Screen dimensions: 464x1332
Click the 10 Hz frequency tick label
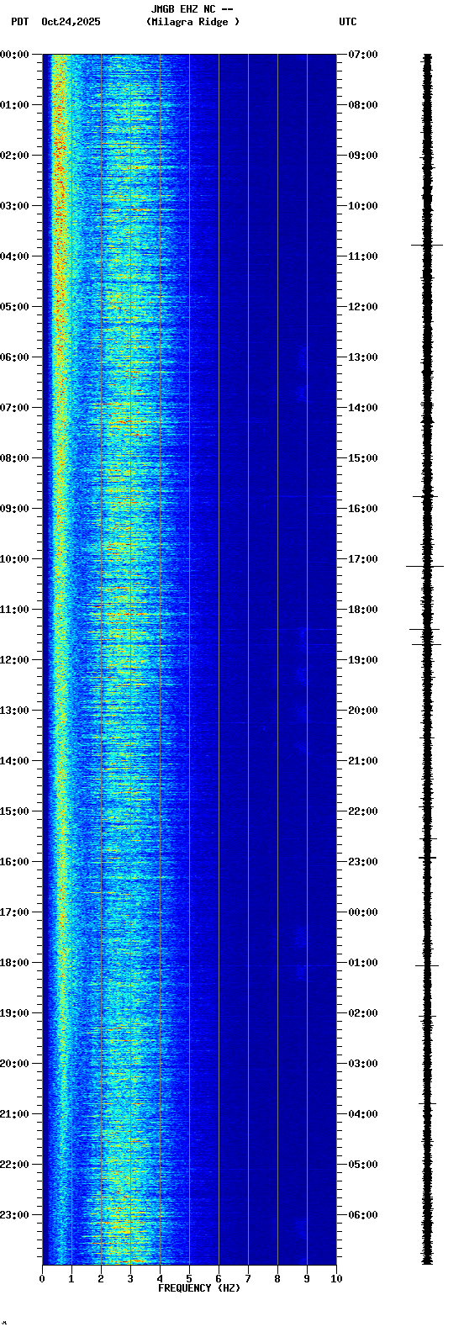tap(336, 1279)
